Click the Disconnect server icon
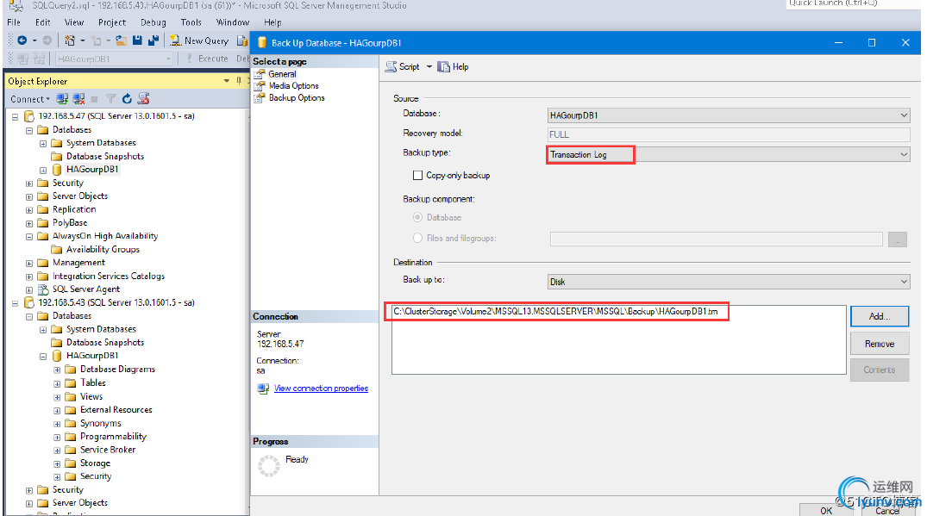Screen dimensions: 927x516 click(x=78, y=98)
